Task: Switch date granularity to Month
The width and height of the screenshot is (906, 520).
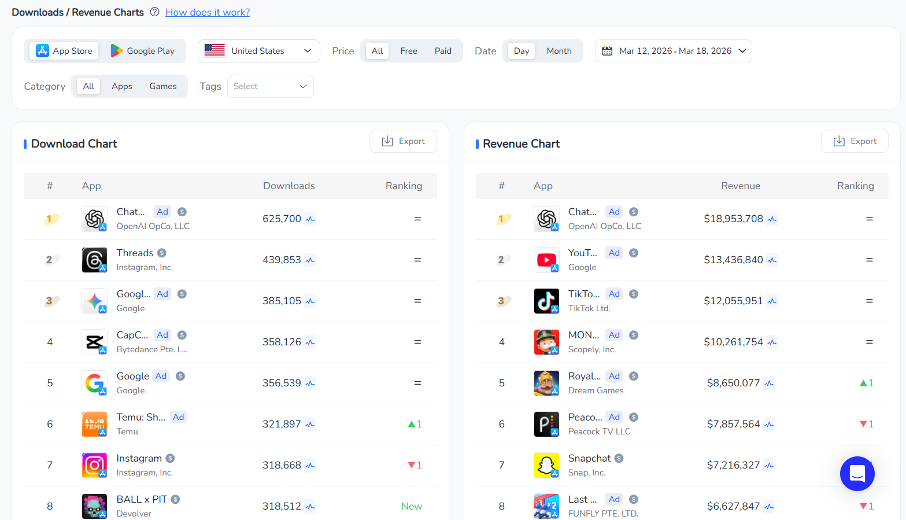Action: [x=559, y=50]
